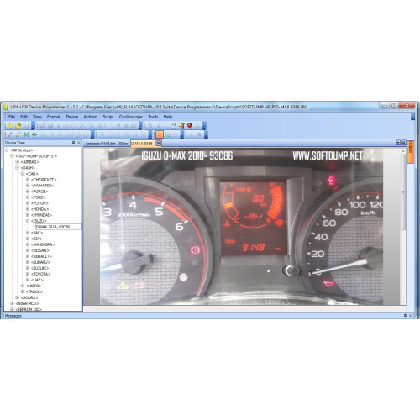Expand the <TOYOTA> tree node
420x420 pixels.
coord(28,274)
